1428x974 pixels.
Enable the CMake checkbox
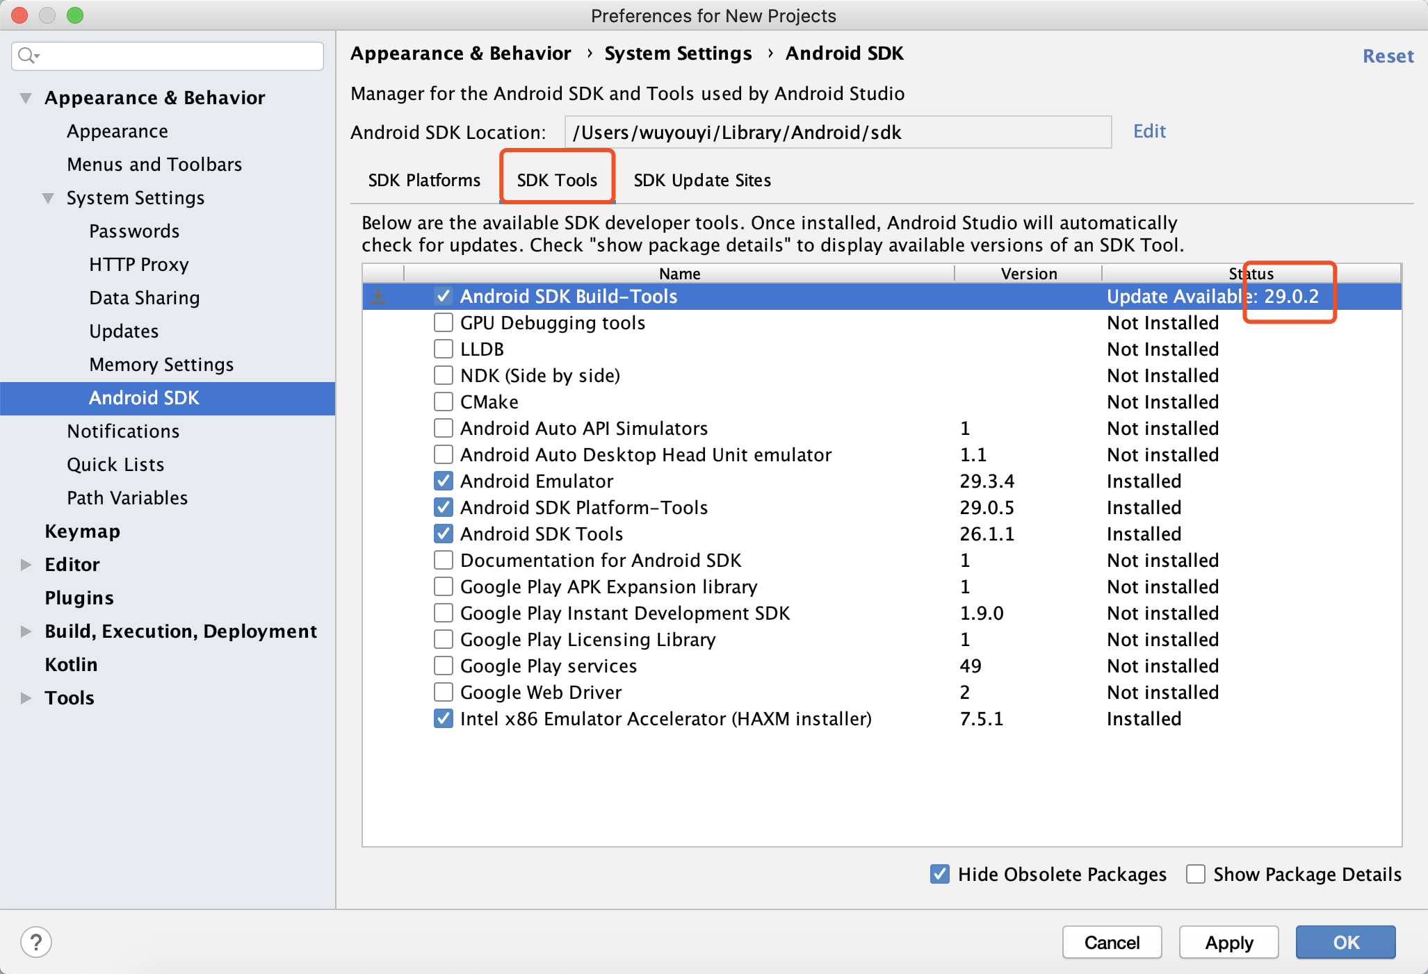[444, 402]
